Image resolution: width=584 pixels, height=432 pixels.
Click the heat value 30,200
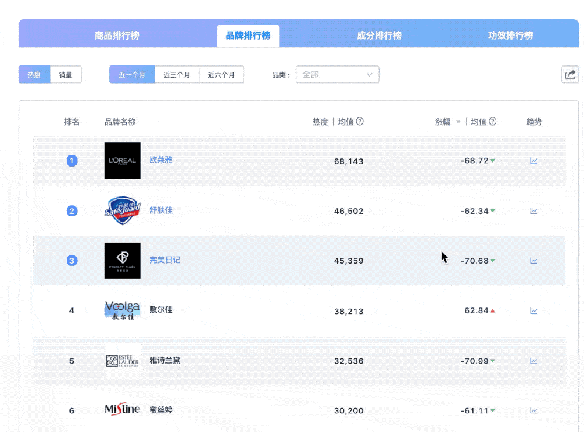point(349,411)
